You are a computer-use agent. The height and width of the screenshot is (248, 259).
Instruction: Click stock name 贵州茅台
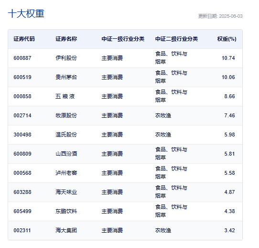point(66,77)
